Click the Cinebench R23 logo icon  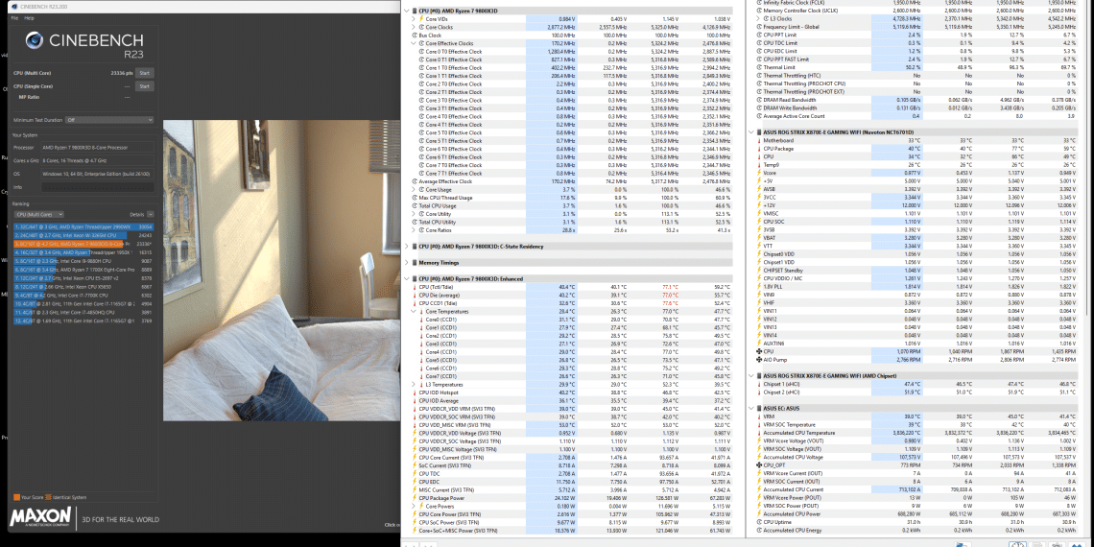point(35,40)
